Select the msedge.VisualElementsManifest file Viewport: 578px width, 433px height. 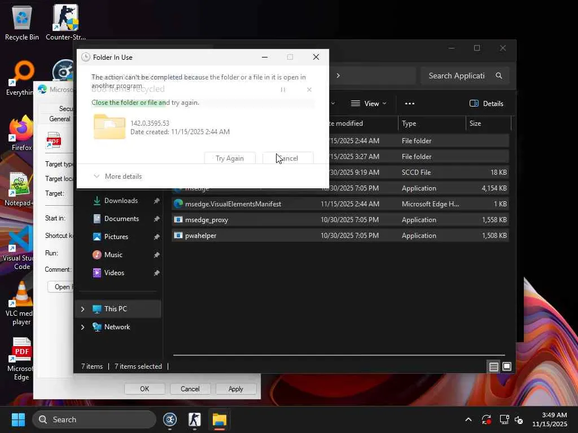click(340, 204)
